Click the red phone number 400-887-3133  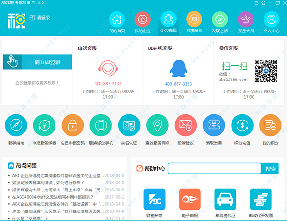coord(108,84)
